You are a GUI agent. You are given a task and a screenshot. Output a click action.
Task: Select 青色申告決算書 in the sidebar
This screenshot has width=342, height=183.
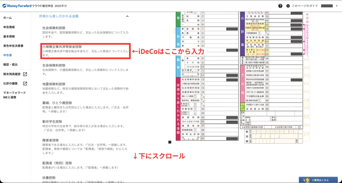(13, 46)
